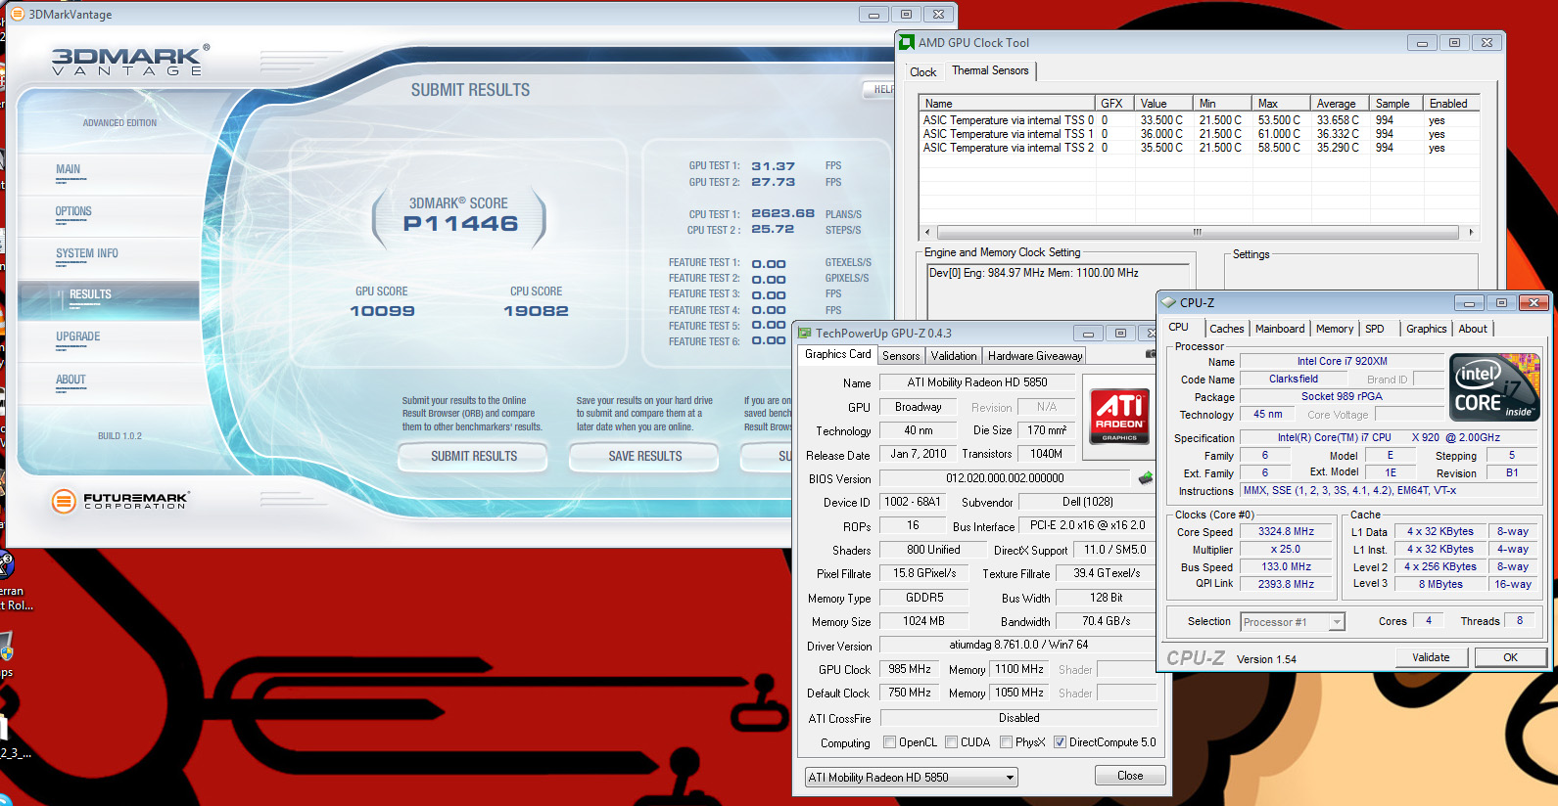Image resolution: width=1558 pixels, height=806 pixels.
Task: Click the GPU-Z screenshot camera icon
Action: coord(1151,354)
